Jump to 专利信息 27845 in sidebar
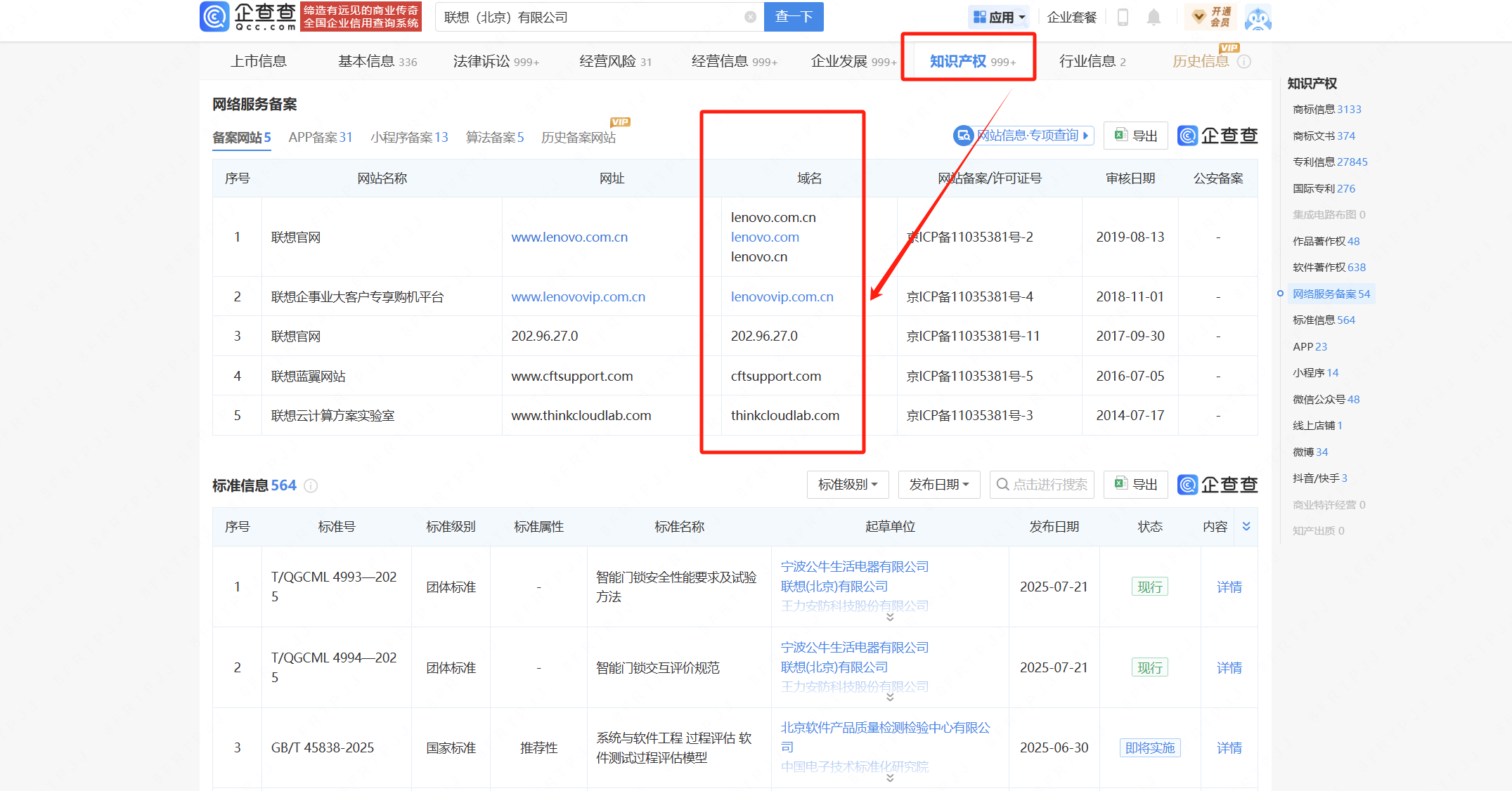This screenshot has width=1512, height=791. tap(1330, 162)
